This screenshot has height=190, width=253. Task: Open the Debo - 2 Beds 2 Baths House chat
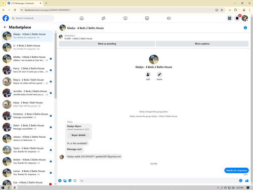coord(27,127)
